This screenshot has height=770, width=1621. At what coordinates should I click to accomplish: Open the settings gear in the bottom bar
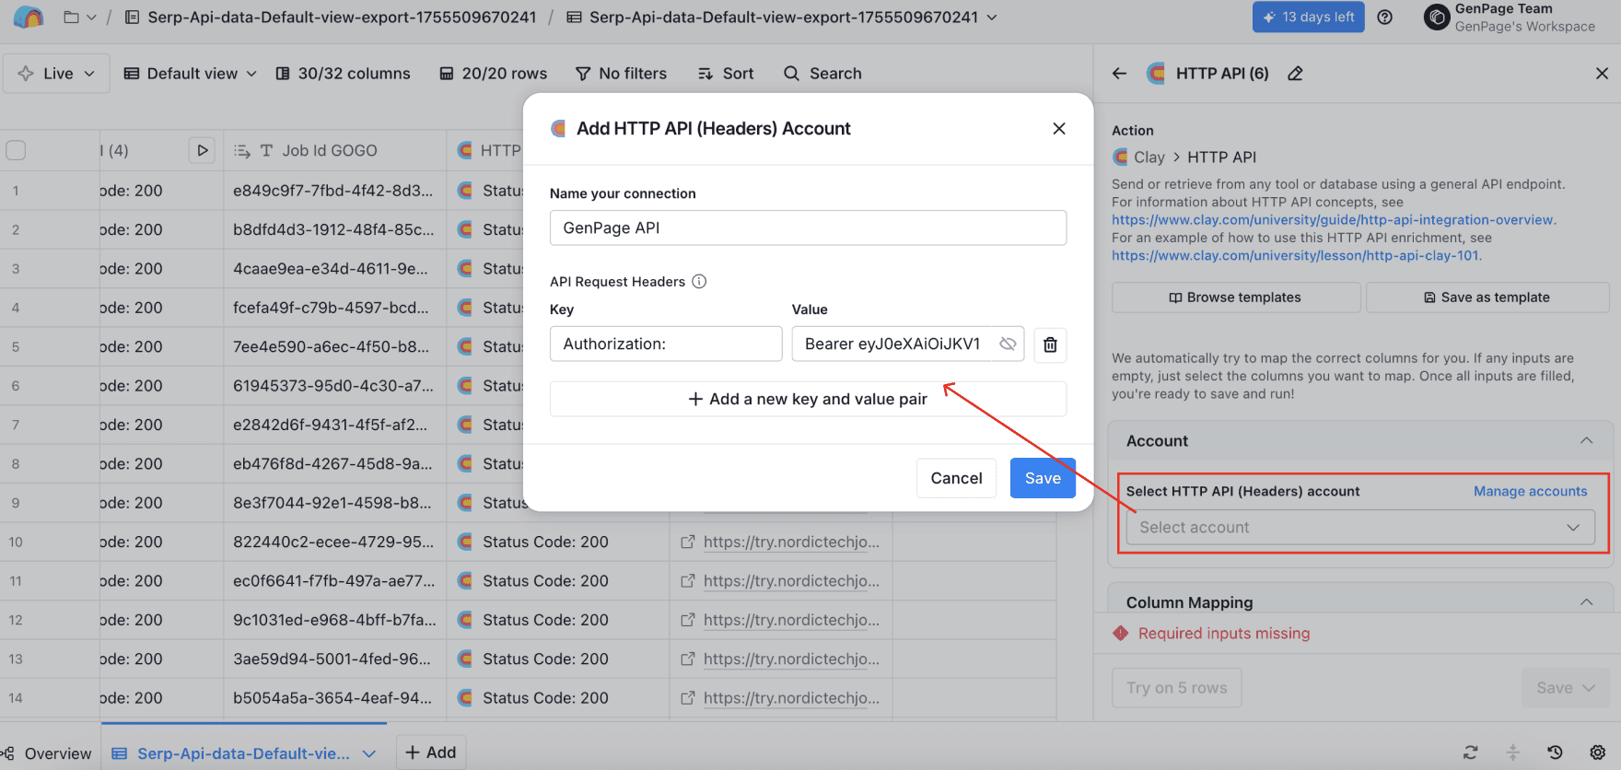[x=1597, y=752]
